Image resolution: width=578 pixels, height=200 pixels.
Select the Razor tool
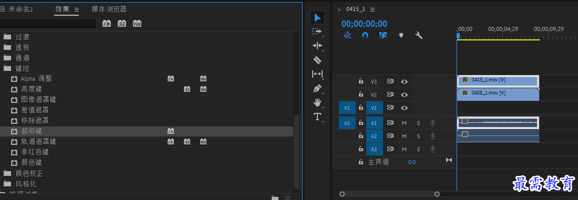click(x=317, y=60)
